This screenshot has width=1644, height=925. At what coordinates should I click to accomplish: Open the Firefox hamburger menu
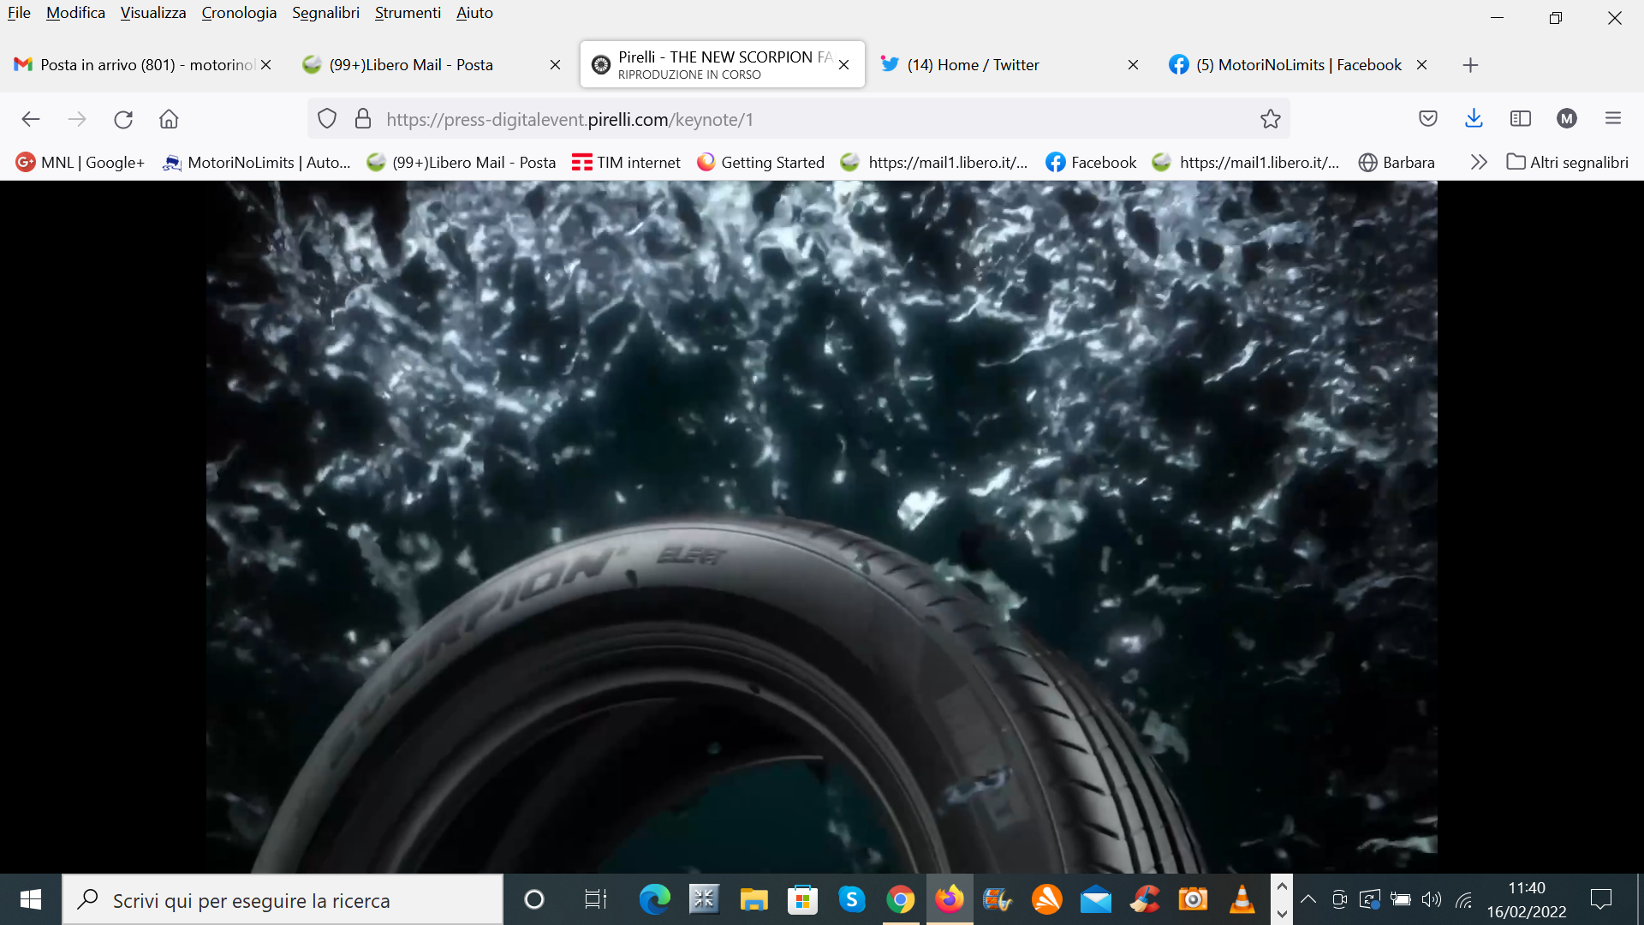[x=1613, y=119]
